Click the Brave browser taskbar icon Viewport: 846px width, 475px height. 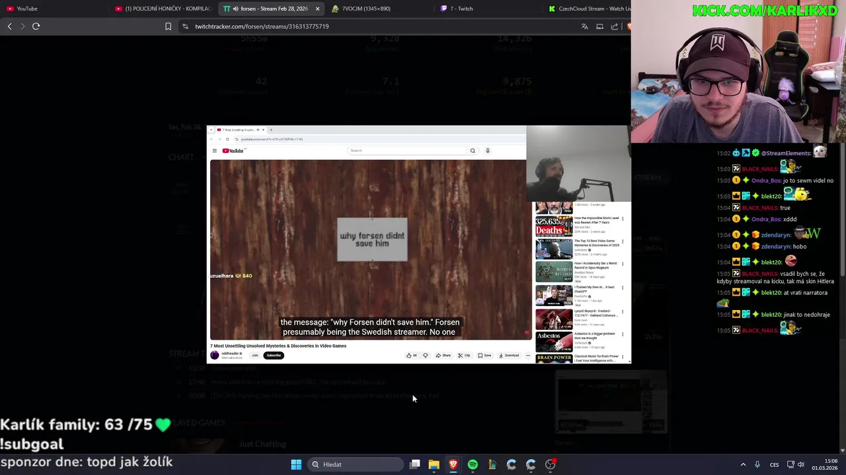tap(453, 464)
